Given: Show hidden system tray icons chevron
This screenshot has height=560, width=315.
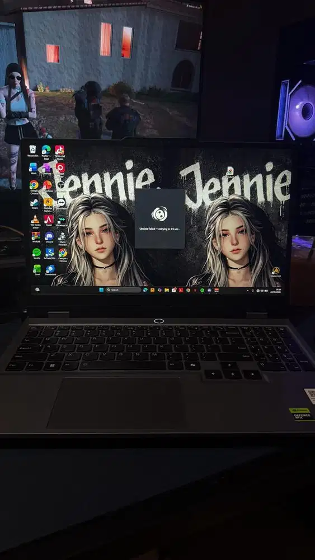Looking at the screenshot, I should (247, 291).
